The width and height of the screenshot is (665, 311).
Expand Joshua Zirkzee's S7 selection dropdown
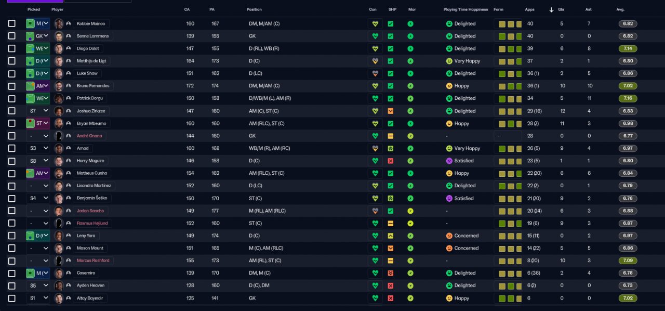pyautogui.click(x=38, y=111)
